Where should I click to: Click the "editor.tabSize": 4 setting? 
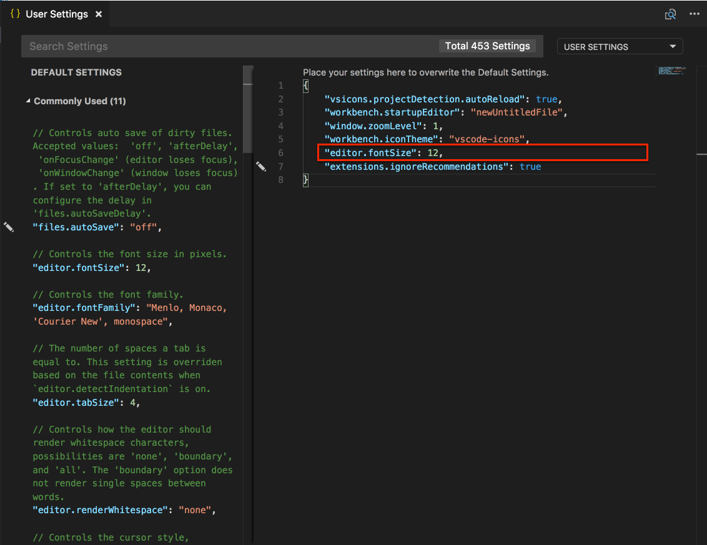coord(86,403)
